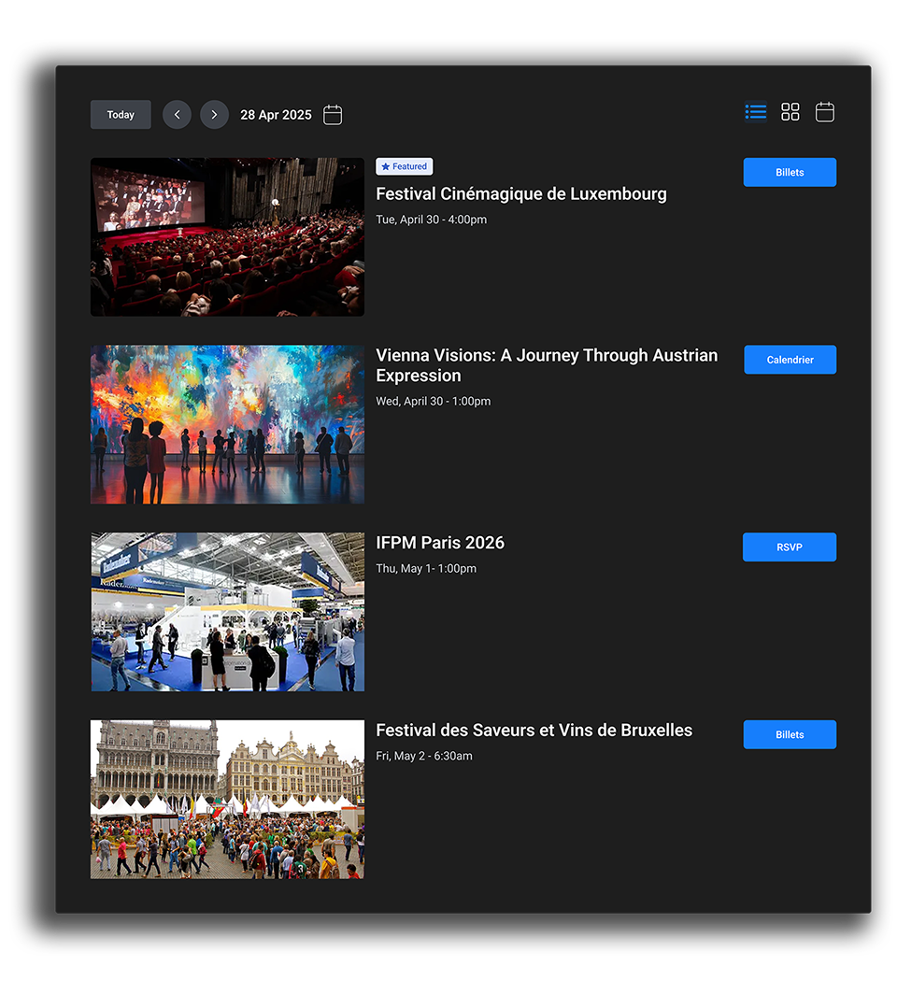RSVP to IFPM Paris 2026
897x994 pixels.
(x=790, y=547)
